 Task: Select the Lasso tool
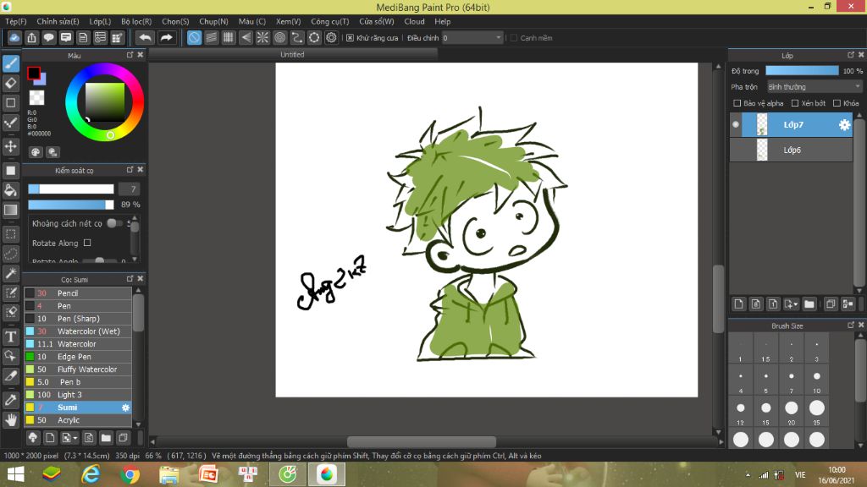pos(10,254)
